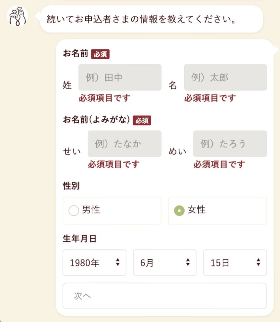Click the chatbot avatar icon
This screenshot has width=280, height=322.
coord(17,17)
